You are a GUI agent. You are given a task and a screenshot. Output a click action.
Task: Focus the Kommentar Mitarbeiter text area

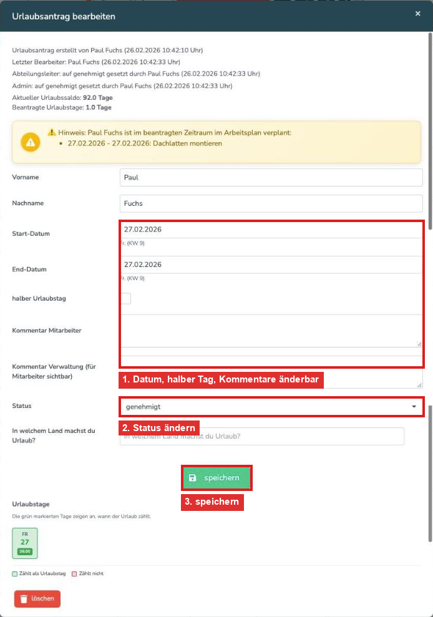click(x=271, y=331)
